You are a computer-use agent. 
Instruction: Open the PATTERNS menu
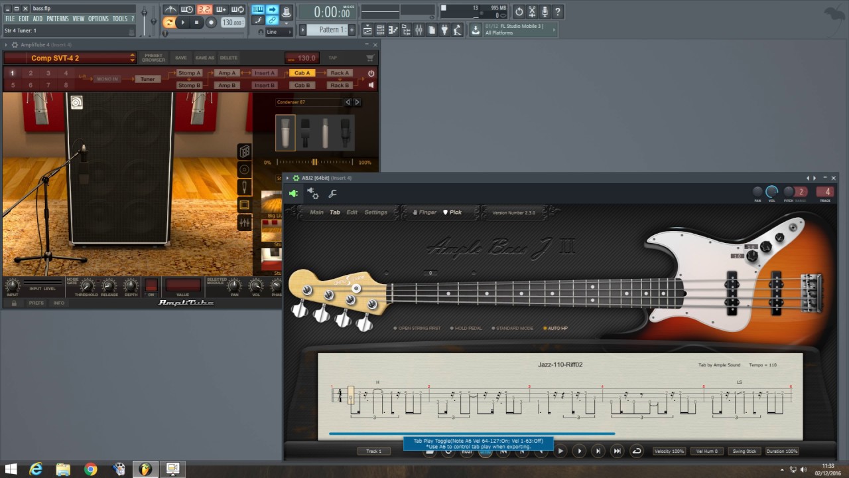(58, 19)
